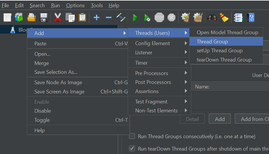Click Save Selection As...
This screenshot has width=269, height=154.
(77, 72)
